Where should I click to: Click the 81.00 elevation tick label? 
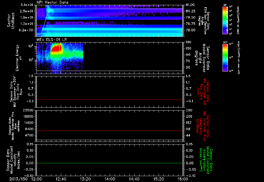point(190,5)
